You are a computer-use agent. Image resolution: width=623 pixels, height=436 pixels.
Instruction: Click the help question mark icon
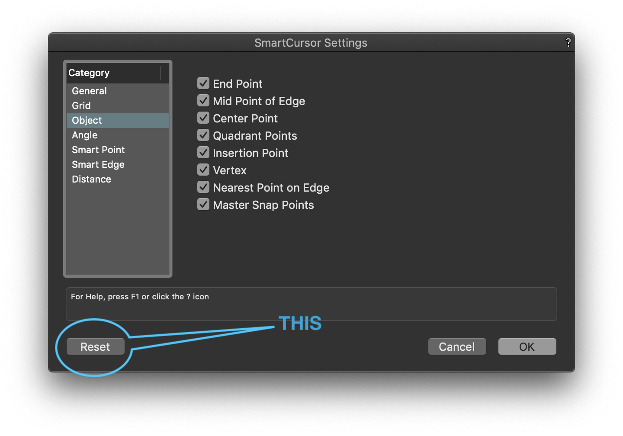(x=568, y=42)
